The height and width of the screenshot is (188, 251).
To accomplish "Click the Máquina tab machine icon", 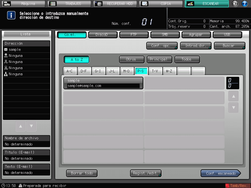I will (7, 4).
